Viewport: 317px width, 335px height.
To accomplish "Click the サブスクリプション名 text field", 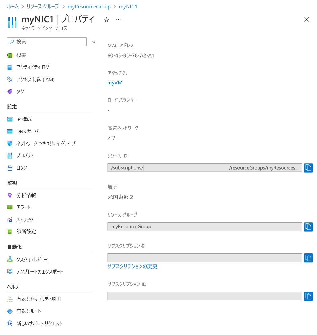I will [x=204, y=258].
